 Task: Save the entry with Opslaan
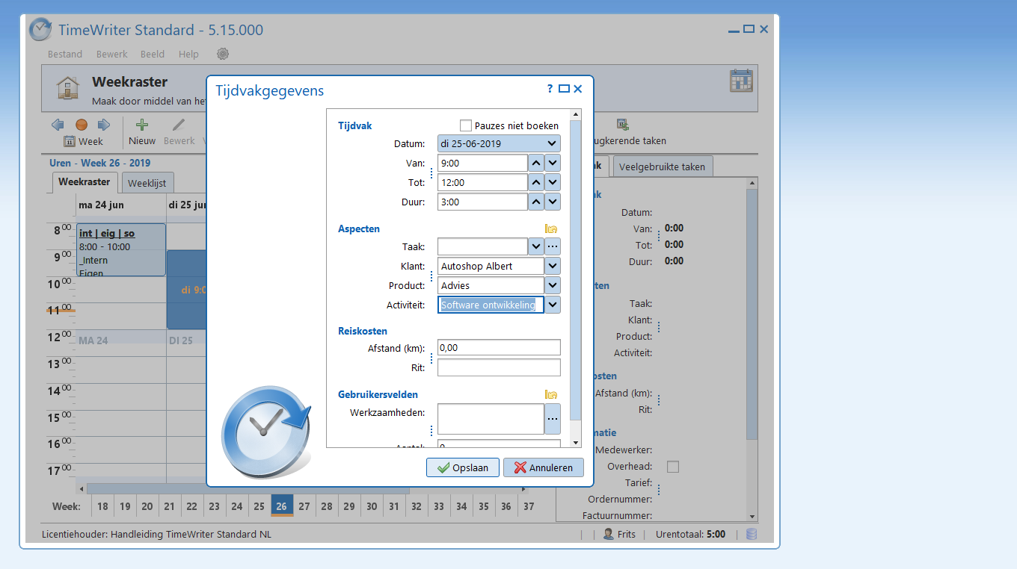(463, 467)
